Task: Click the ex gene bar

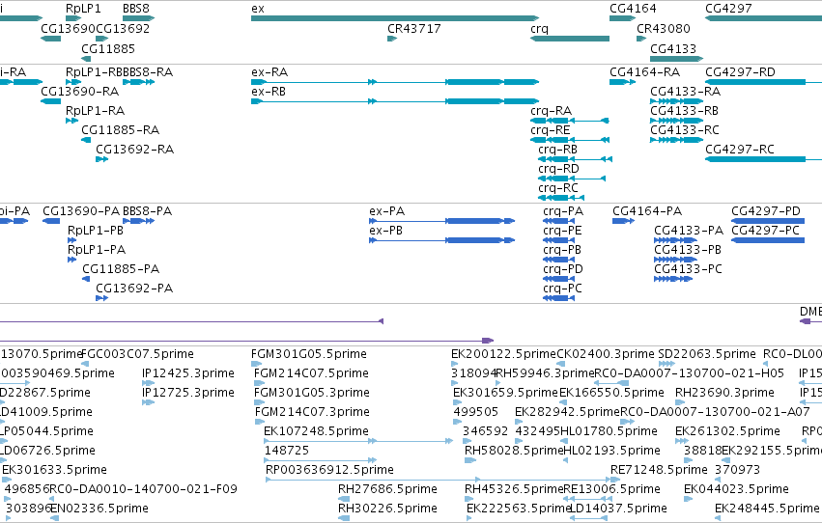Action: coord(395,18)
